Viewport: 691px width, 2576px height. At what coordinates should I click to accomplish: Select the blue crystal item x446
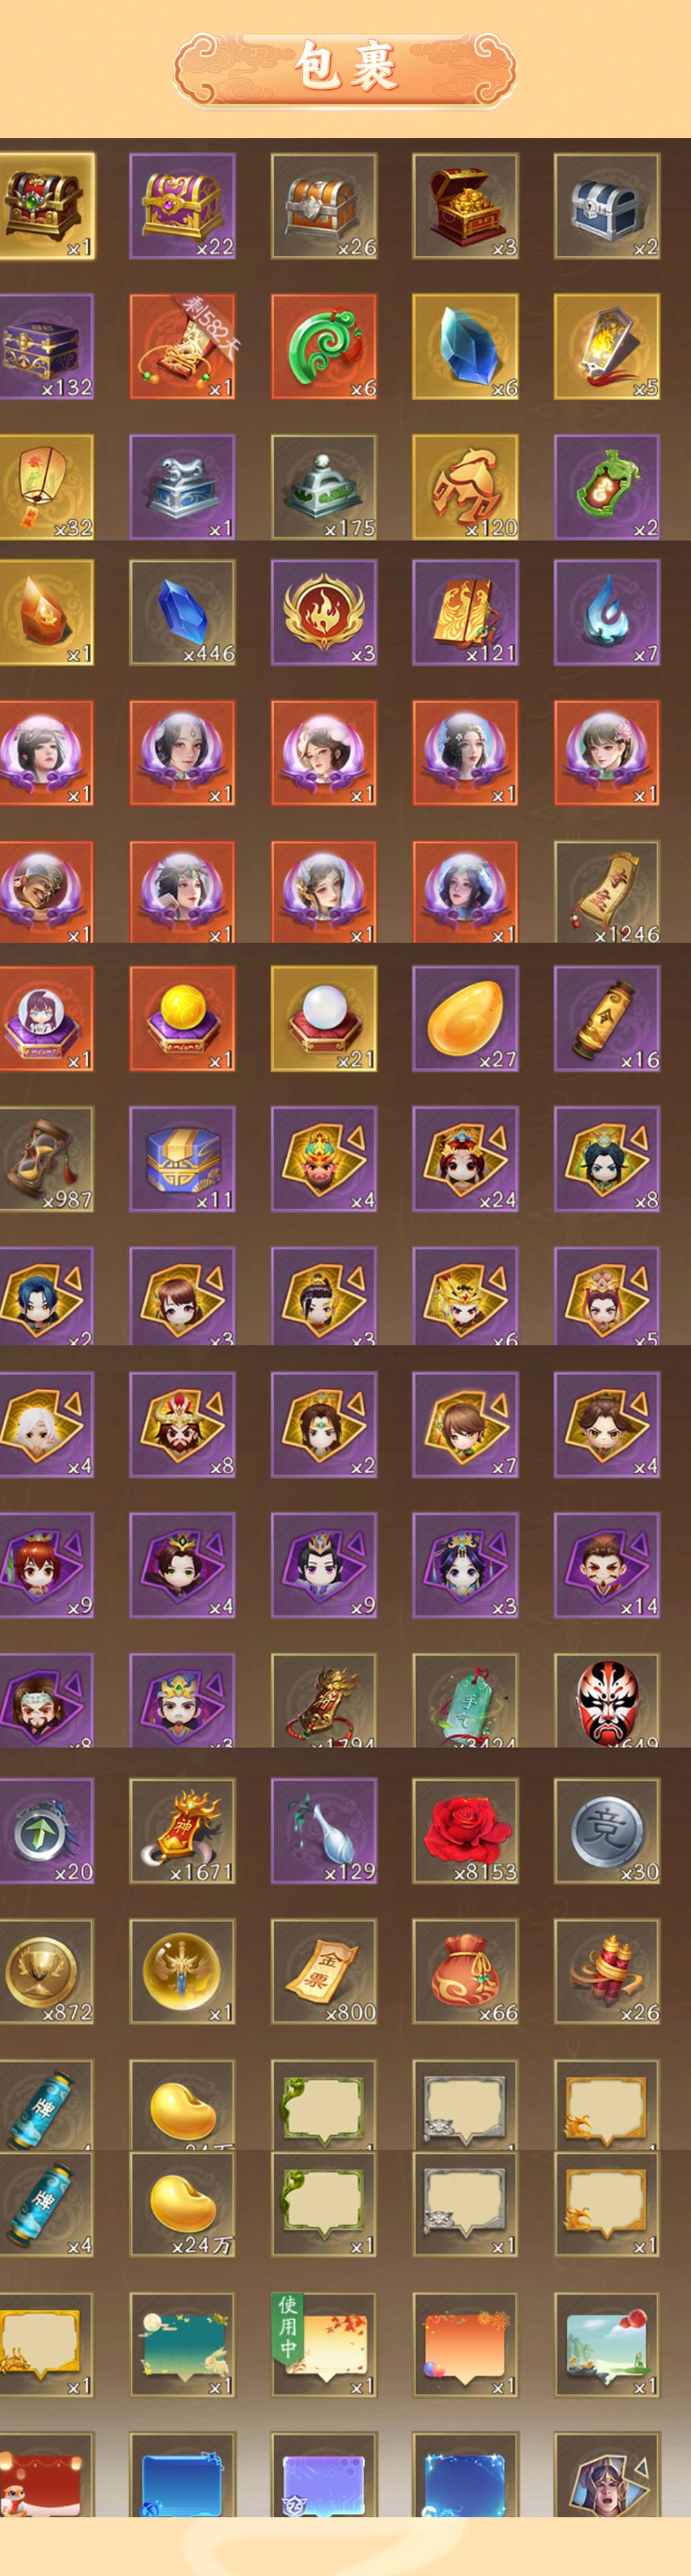(x=183, y=612)
